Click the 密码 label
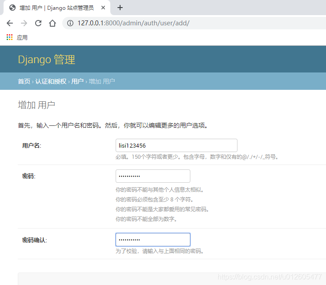The height and width of the screenshot is (285, 326). [29, 176]
